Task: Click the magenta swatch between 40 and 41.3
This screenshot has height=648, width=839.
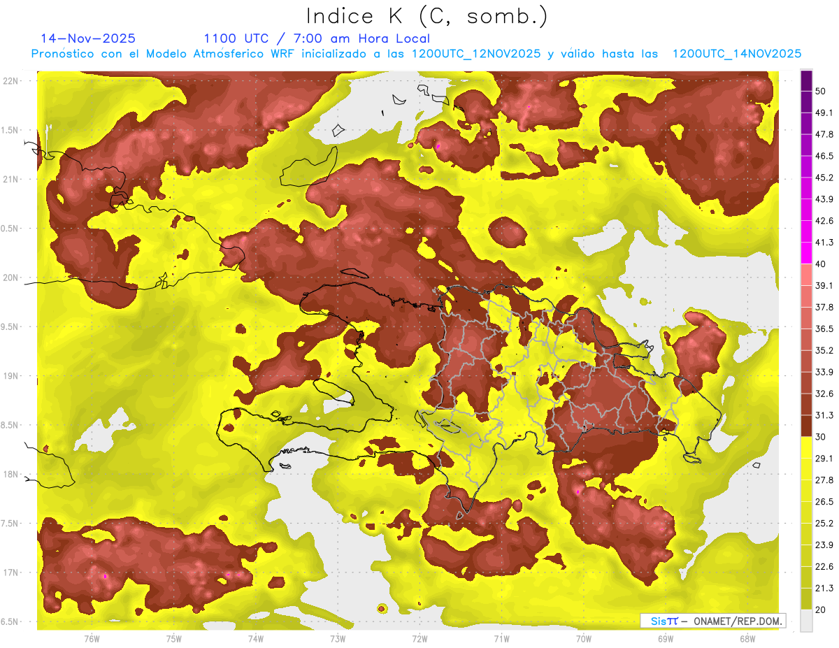Action: pyautogui.click(x=806, y=253)
